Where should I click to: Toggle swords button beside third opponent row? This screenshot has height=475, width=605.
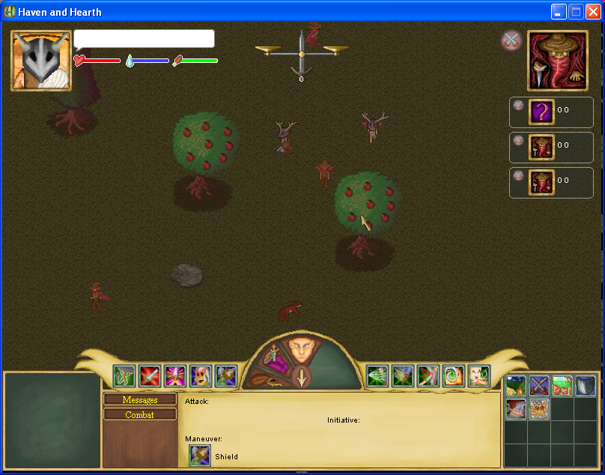[518, 176]
